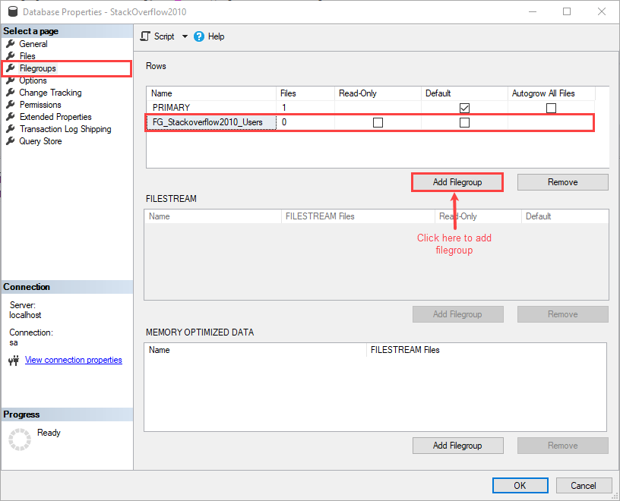Screen dimensions: 620x501
Task: Open the Files page
Action: point(27,56)
